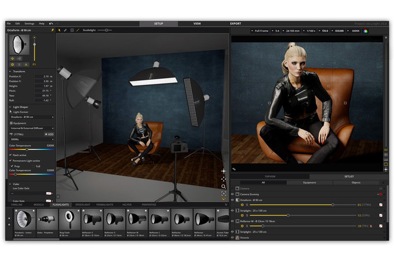Click the SETLIST panel button

click(349, 176)
